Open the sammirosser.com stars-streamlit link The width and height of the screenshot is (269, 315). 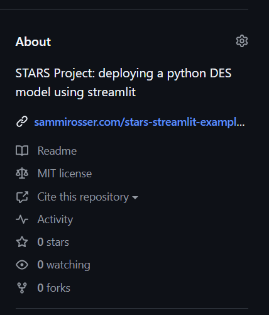point(140,122)
